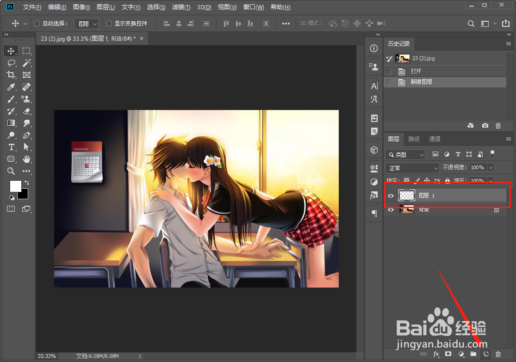Toggle pixel layer filter icon
Viewport: 516px width, 362px height.
coord(435,154)
